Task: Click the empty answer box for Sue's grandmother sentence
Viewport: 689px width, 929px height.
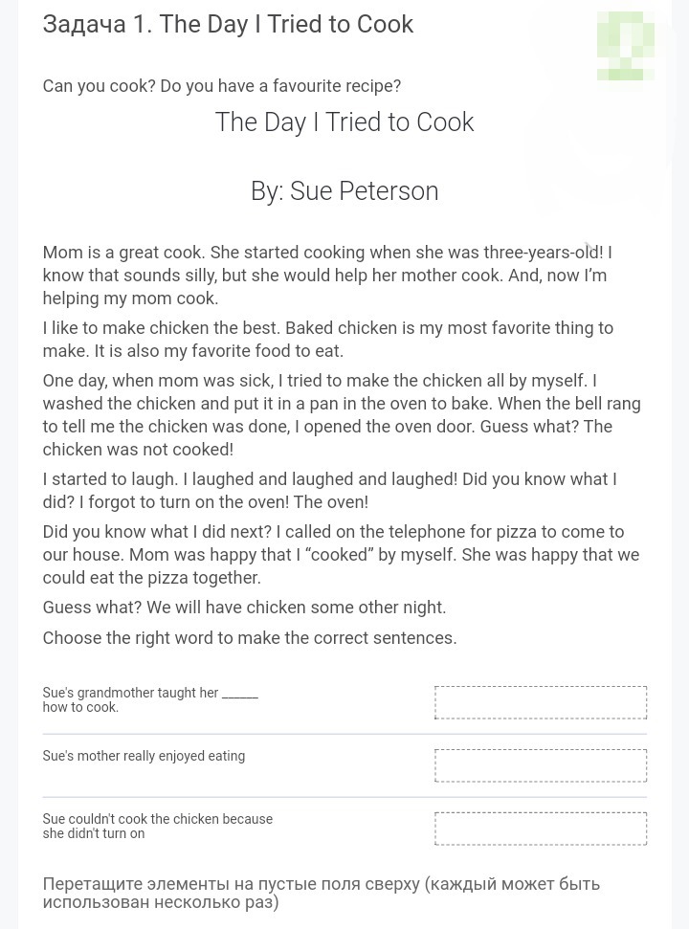Action: click(x=541, y=702)
